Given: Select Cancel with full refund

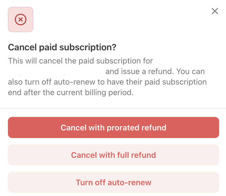Looking at the screenshot, I should [x=114, y=155].
